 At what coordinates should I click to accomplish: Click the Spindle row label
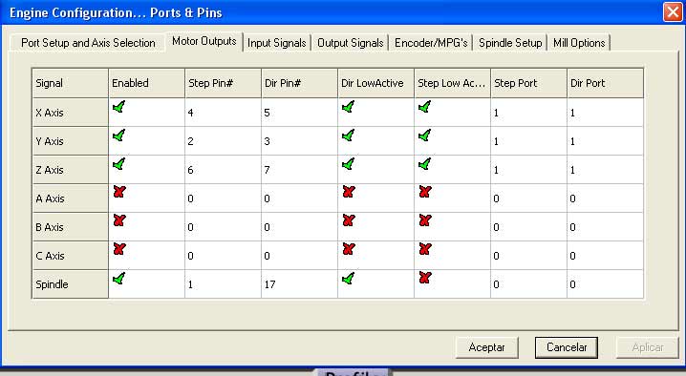pyautogui.click(x=70, y=284)
